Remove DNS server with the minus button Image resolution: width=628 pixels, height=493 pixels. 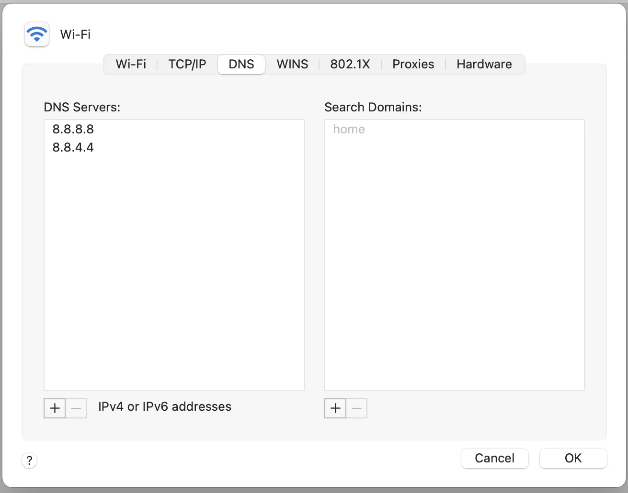76,408
